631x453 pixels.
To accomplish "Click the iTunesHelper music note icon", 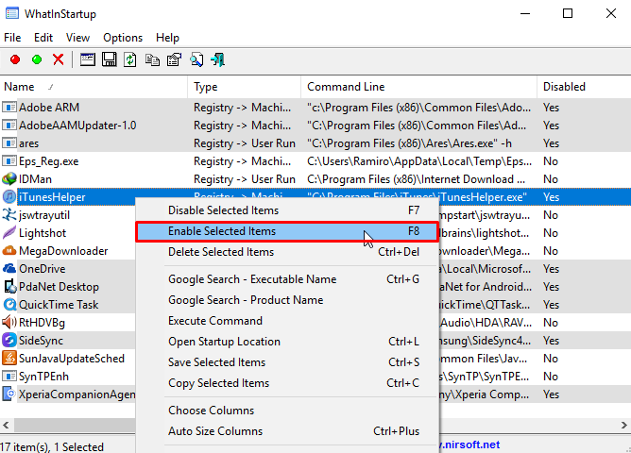I will click(x=9, y=197).
